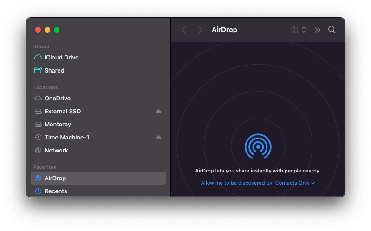
Task: Show more toolbar items with double chevron
Action: tap(317, 30)
